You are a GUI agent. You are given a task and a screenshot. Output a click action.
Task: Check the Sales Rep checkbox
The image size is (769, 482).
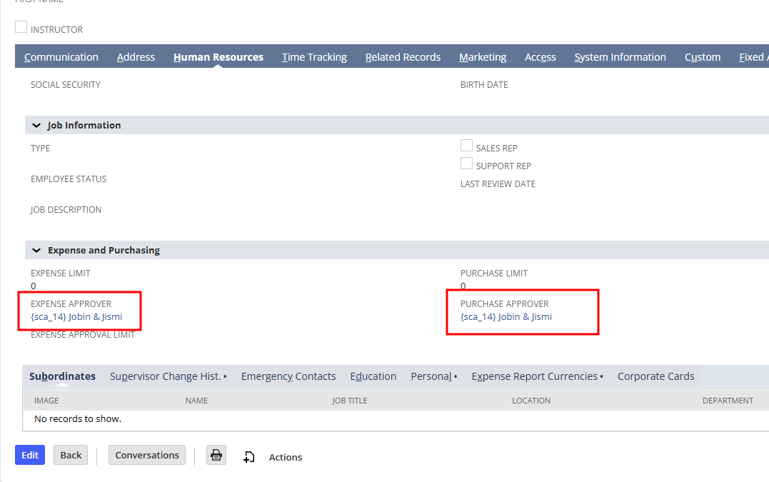[x=467, y=146]
